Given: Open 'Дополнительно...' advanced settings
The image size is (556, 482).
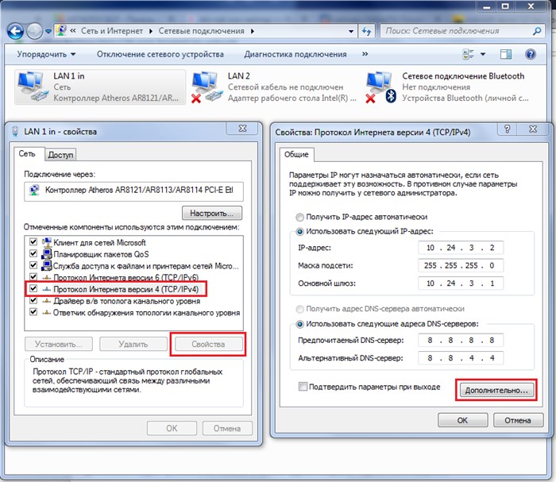Looking at the screenshot, I should (x=496, y=390).
